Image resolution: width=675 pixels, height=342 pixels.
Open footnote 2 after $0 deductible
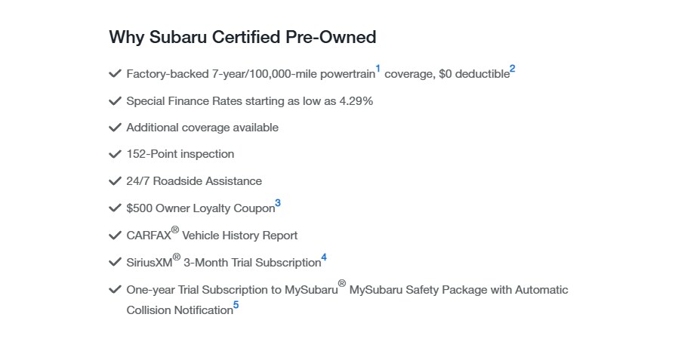click(512, 69)
